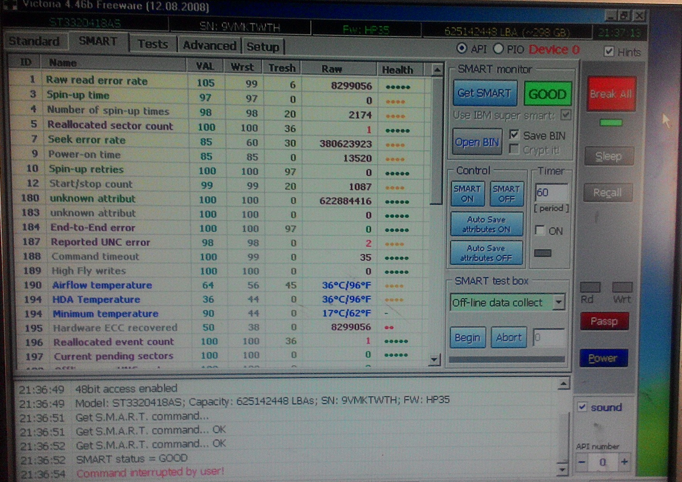
Task: Click the Health column header
Action: point(400,70)
